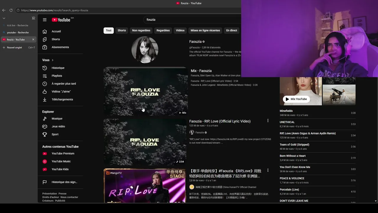Select the Regardées filter chip

coord(163,30)
